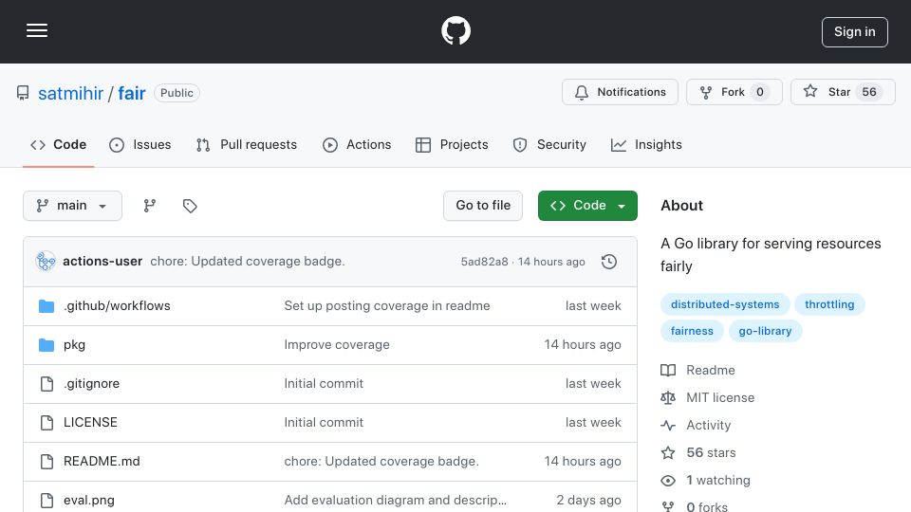Image resolution: width=911 pixels, height=512 pixels.
Task: Click the README.md file icon
Action: tap(46, 462)
